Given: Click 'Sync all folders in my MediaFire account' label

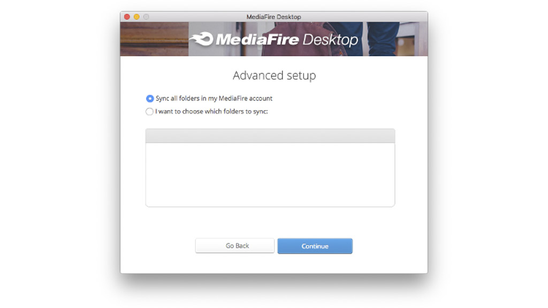Looking at the screenshot, I should click(x=214, y=98).
